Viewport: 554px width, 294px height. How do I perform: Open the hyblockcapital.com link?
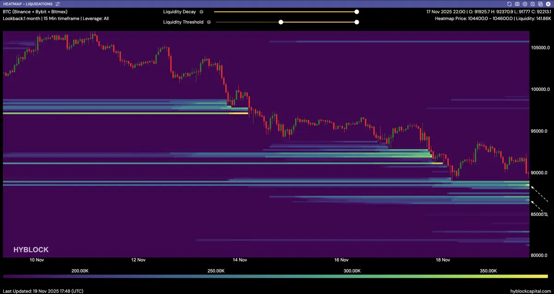(530, 291)
